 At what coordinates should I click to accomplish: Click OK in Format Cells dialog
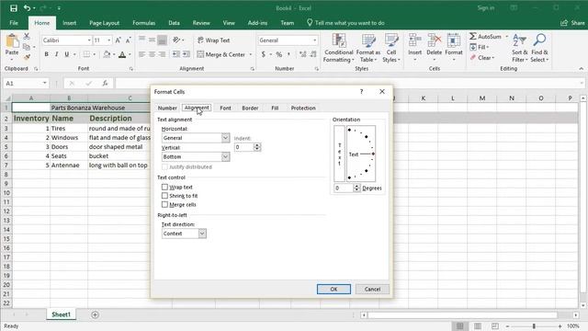pos(334,289)
